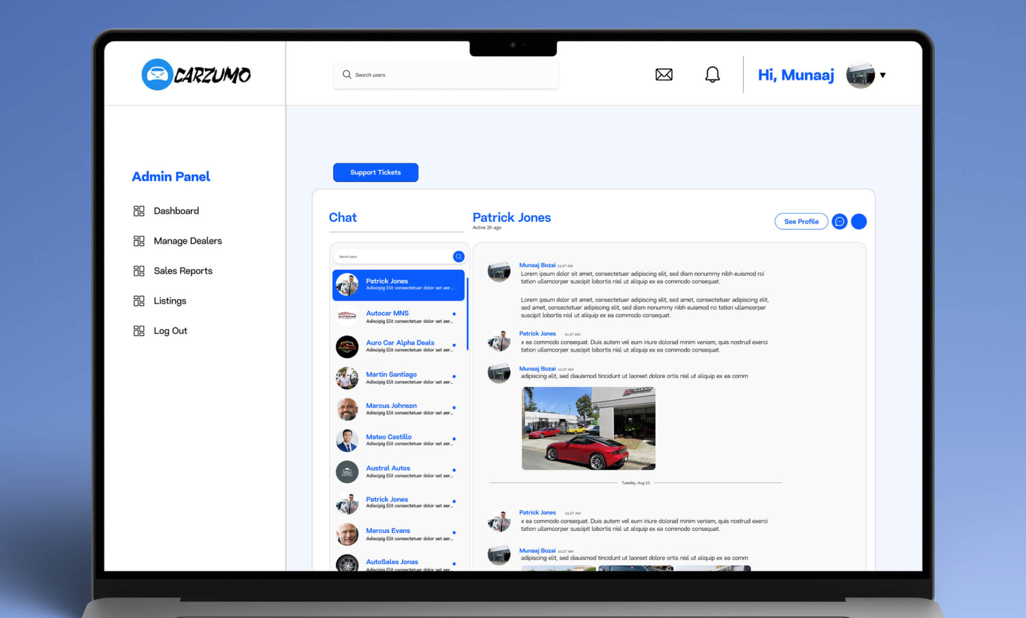Click the Support Tickets button

375,173
